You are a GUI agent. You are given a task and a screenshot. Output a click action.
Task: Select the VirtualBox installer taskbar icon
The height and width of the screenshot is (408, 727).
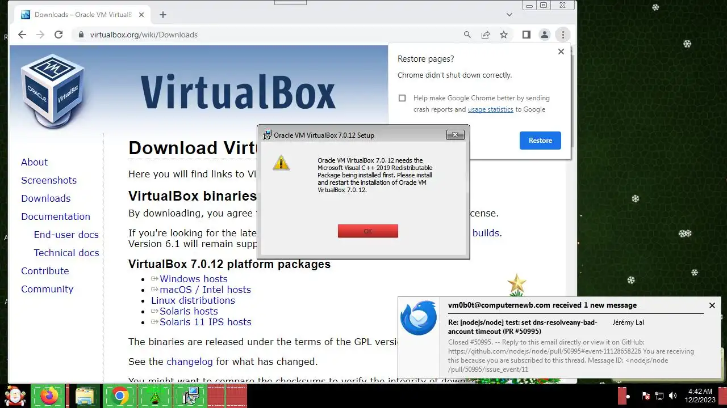pyautogui.click(x=190, y=396)
